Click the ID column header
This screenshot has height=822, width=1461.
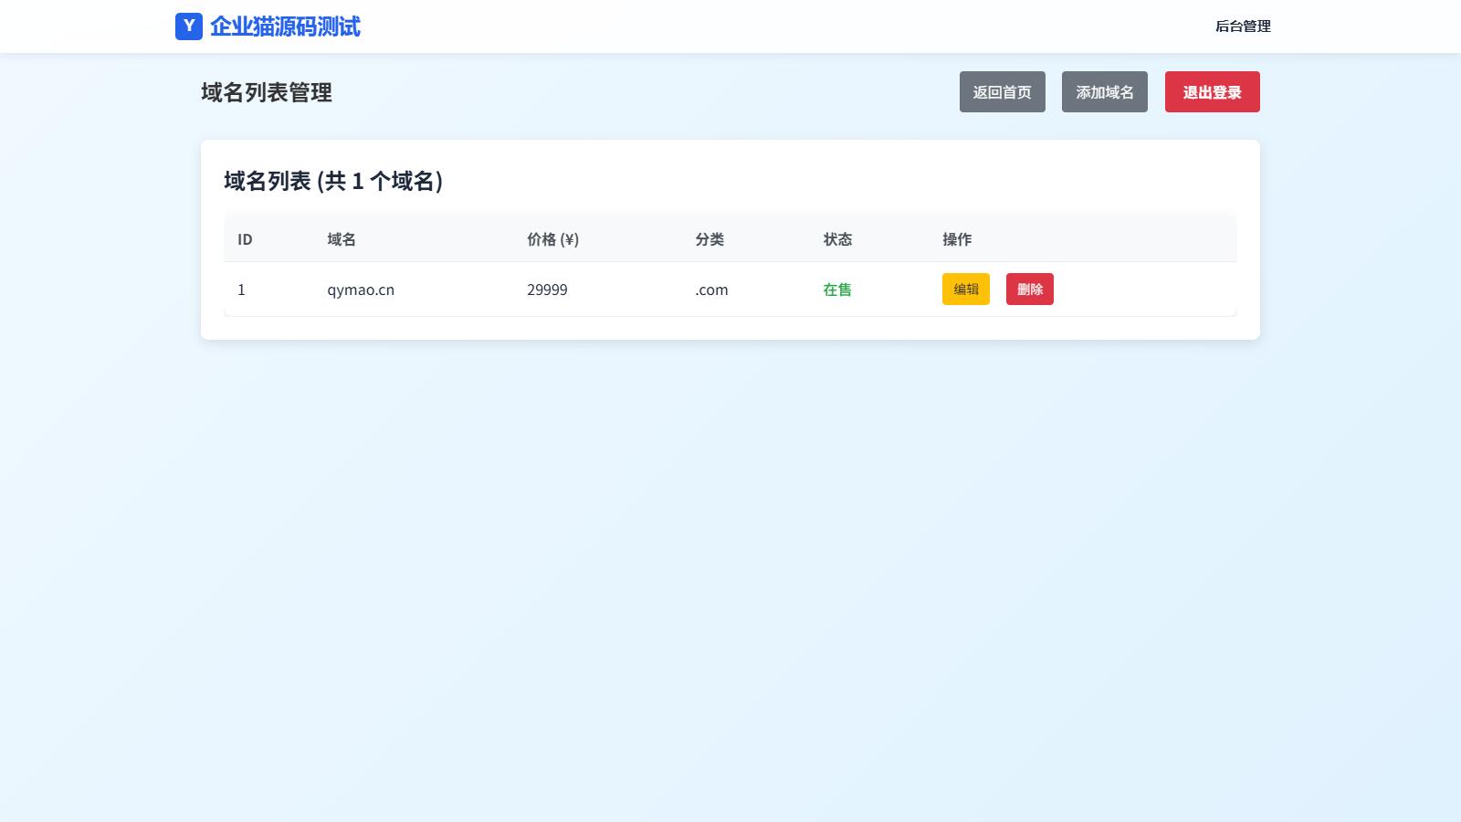245,239
